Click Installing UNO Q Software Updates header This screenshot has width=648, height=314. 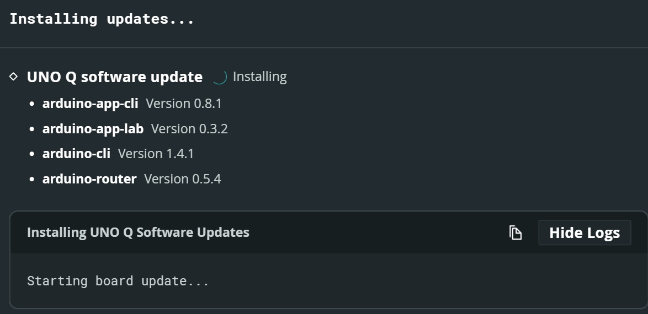point(138,232)
